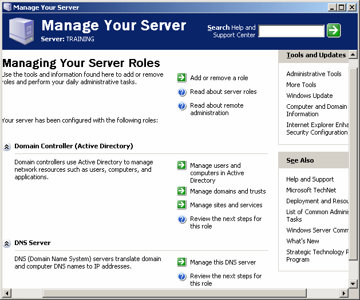Viewport: 360px width, 300px height.
Task: Click green arrow for Manage domains and trusts
Action: [x=181, y=191]
